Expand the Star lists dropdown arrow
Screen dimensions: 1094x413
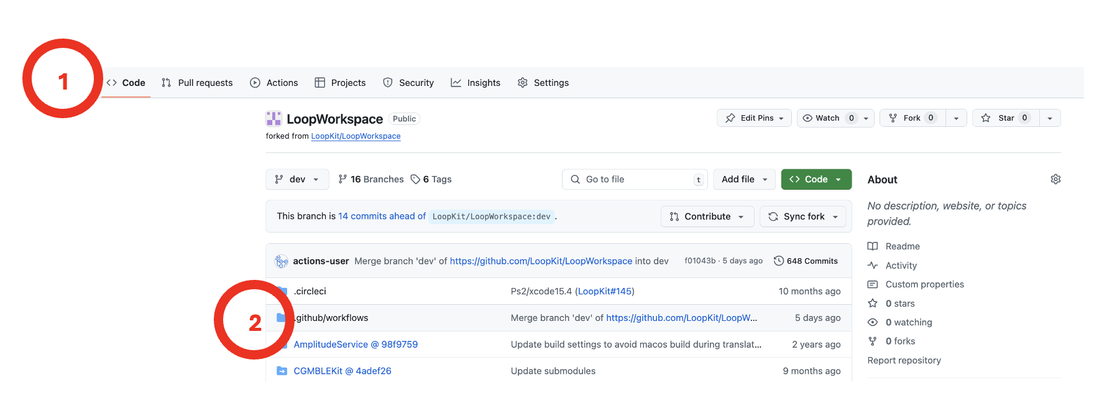click(x=1050, y=118)
